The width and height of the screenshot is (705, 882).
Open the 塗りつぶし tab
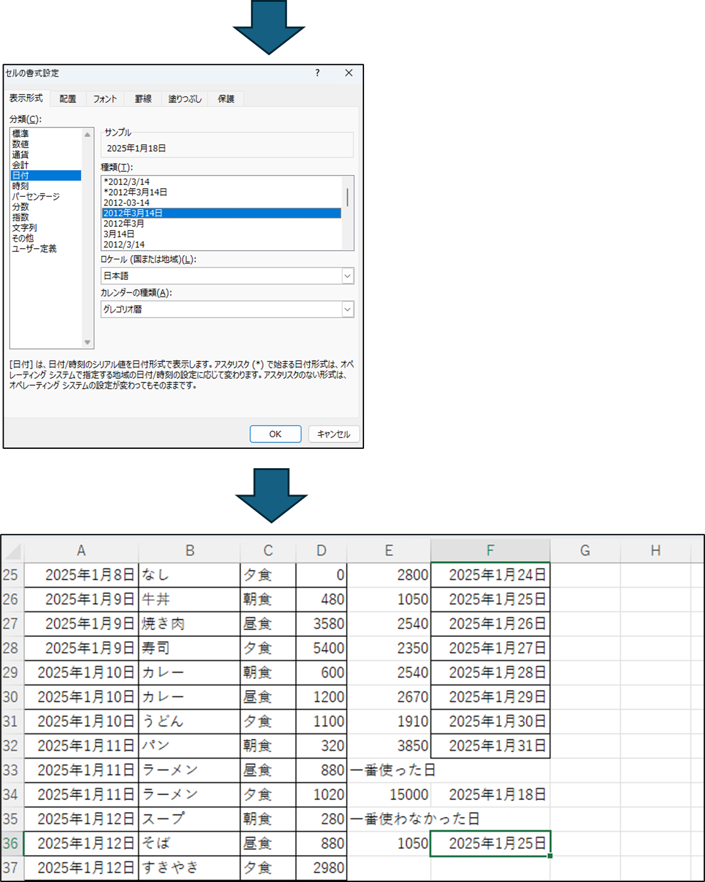[185, 99]
